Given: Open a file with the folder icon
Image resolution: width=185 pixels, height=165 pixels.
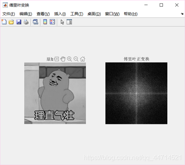Looking at the screenshot, I should [x=11, y=22].
